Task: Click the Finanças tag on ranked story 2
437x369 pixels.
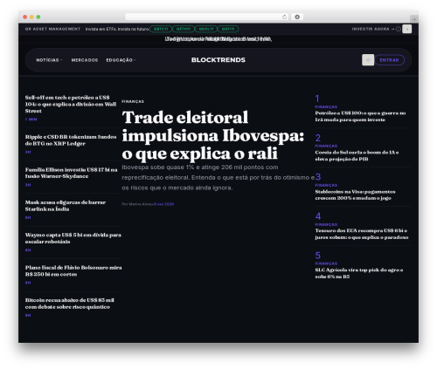Action: point(326,146)
